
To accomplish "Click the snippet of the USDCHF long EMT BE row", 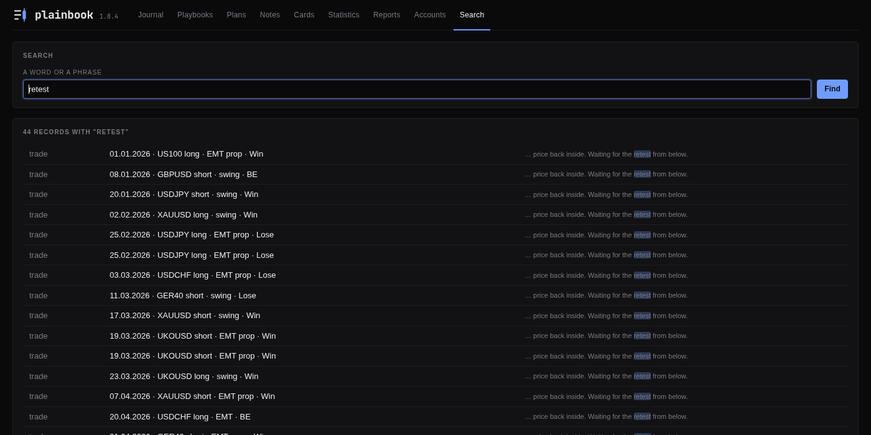I will tap(606, 416).
